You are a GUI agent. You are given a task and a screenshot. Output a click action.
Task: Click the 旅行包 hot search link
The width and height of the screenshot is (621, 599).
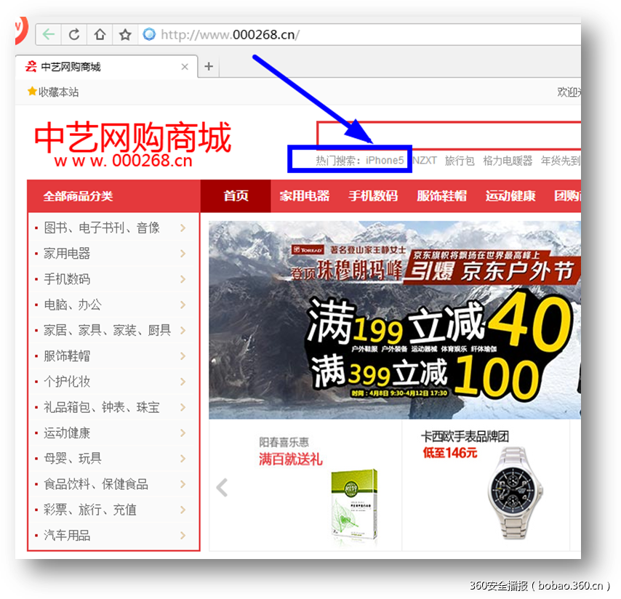pos(459,160)
